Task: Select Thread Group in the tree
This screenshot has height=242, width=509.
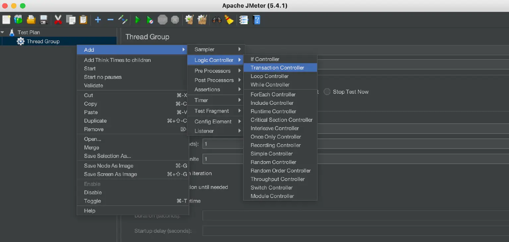Action: pyautogui.click(x=42, y=41)
